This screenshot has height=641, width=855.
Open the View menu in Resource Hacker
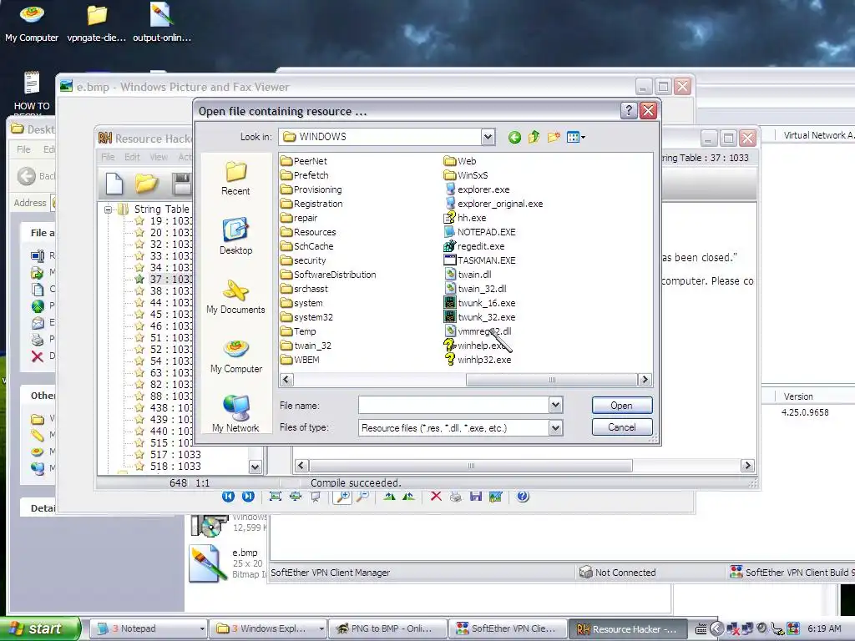[x=159, y=157]
